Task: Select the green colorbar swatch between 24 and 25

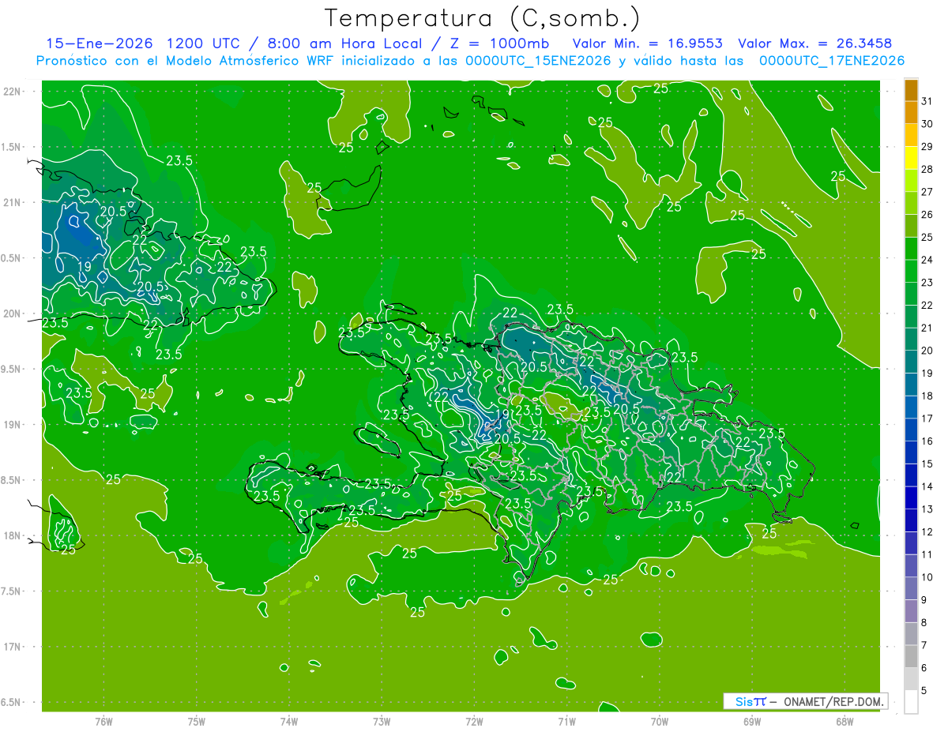Action: (x=911, y=249)
